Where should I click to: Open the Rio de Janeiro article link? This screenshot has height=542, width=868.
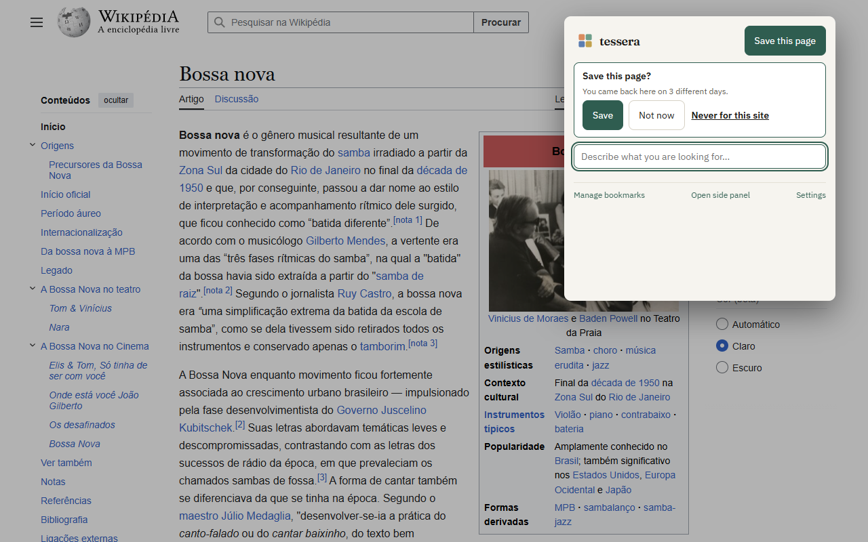coord(325,170)
